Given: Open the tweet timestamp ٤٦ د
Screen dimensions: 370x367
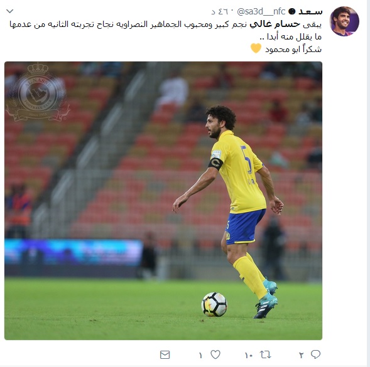Looking at the screenshot, I should [x=220, y=11].
